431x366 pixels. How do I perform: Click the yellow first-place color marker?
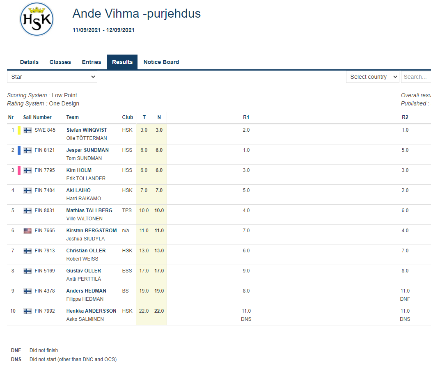click(19, 130)
